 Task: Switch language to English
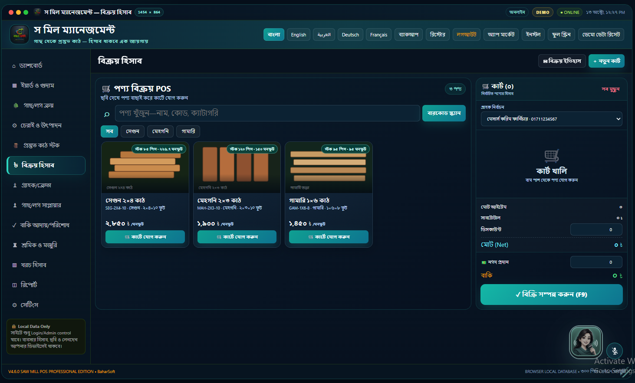(299, 35)
